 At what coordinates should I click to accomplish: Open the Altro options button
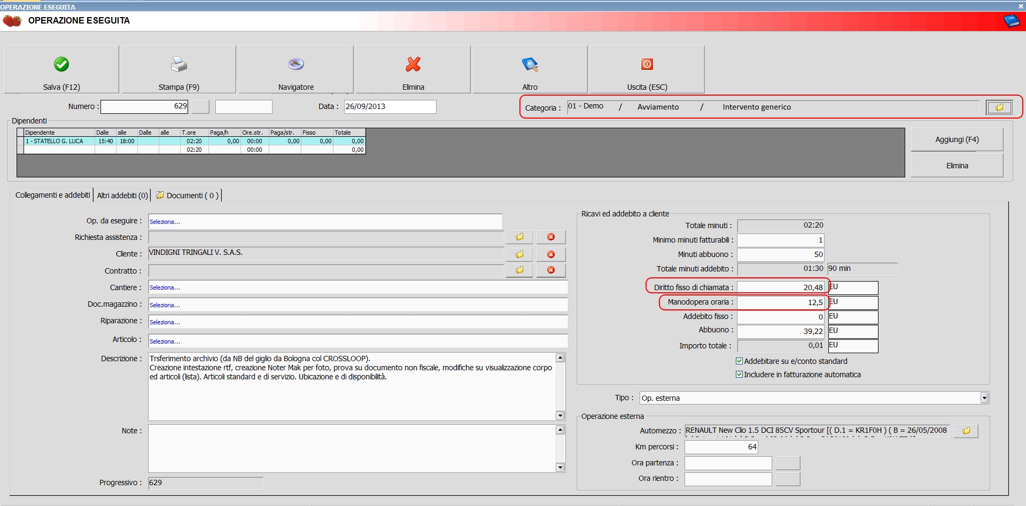coord(530,69)
